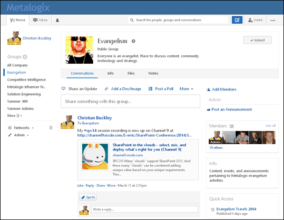Toggle the Joined membership button
This screenshot has width=284, height=220.
[257, 40]
